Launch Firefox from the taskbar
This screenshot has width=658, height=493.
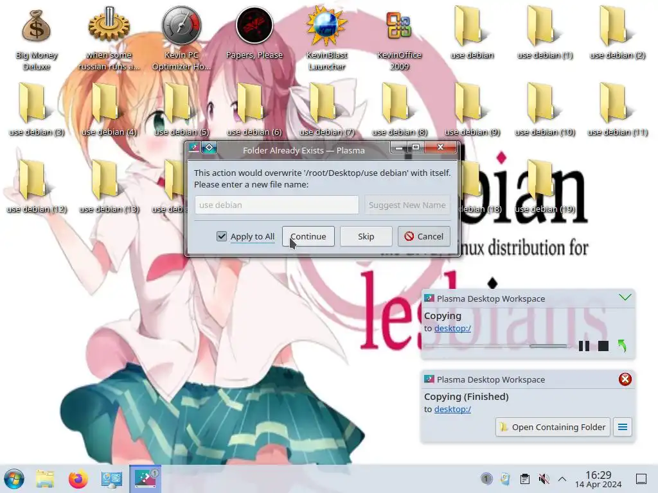coord(78,479)
